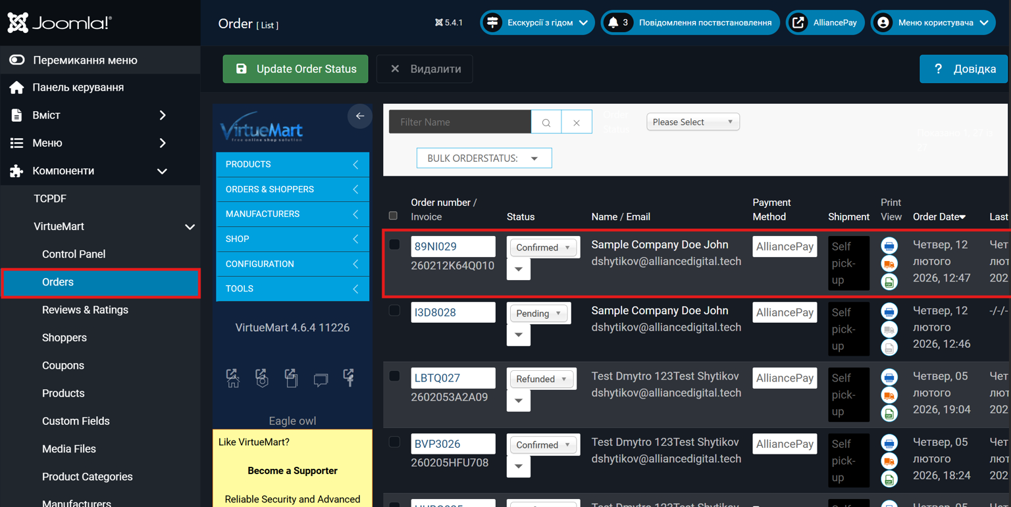Check the select-all checkbox in the table header
Viewport: 1011px width, 507px height.
tap(393, 216)
